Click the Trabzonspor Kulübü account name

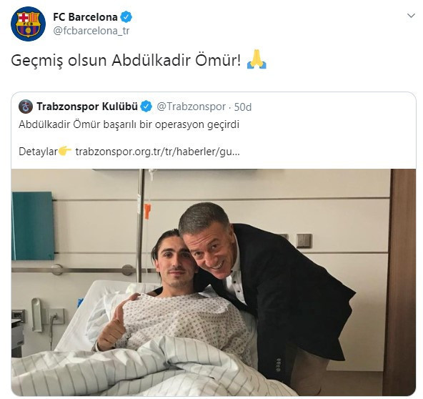point(87,107)
